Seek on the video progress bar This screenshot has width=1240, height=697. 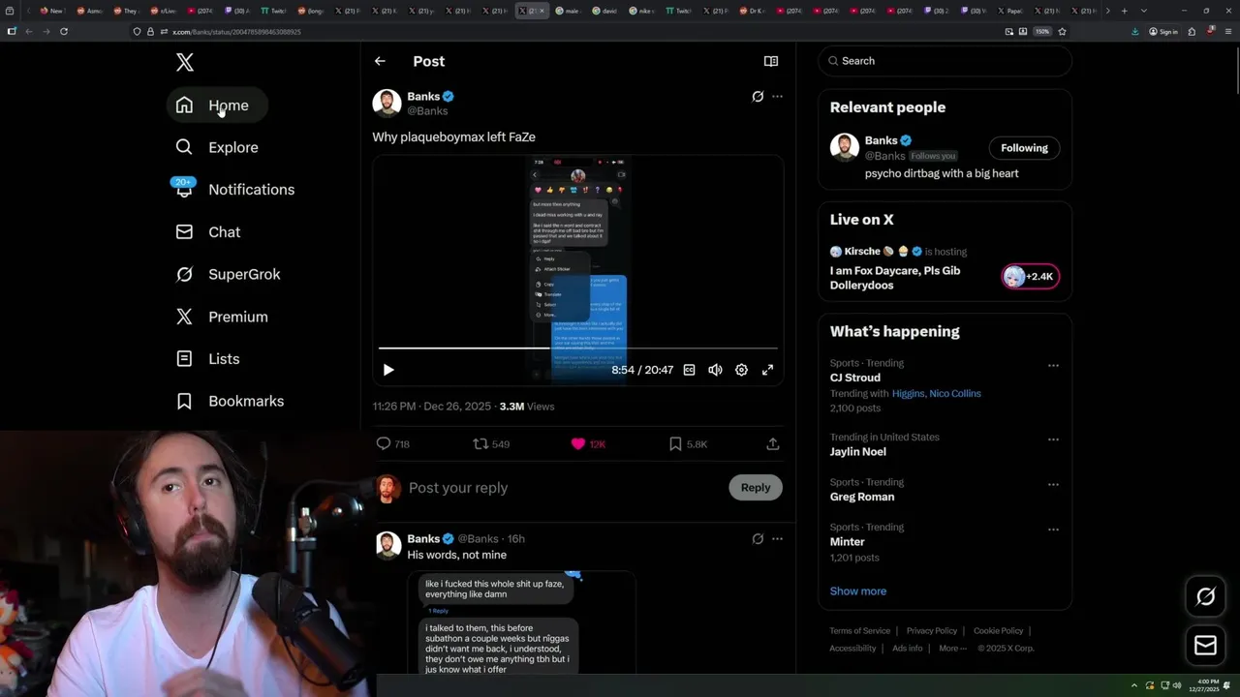(577, 348)
